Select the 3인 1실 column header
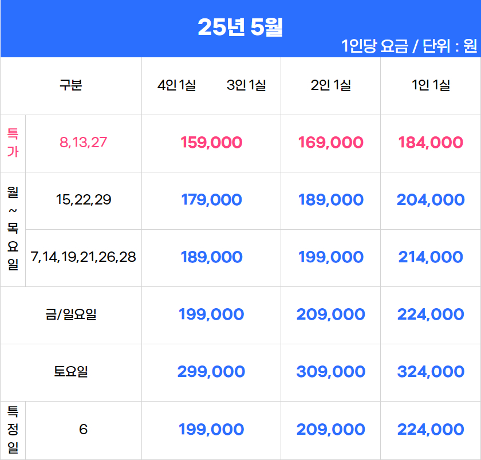Image resolution: width=481 pixels, height=460 pixels. (246, 85)
